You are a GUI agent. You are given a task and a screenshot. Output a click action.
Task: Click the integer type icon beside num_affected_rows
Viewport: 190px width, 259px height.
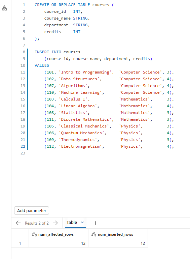[34, 234]
